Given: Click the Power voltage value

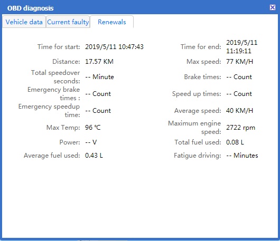Looking at the screenshot, I should point(91,142).
